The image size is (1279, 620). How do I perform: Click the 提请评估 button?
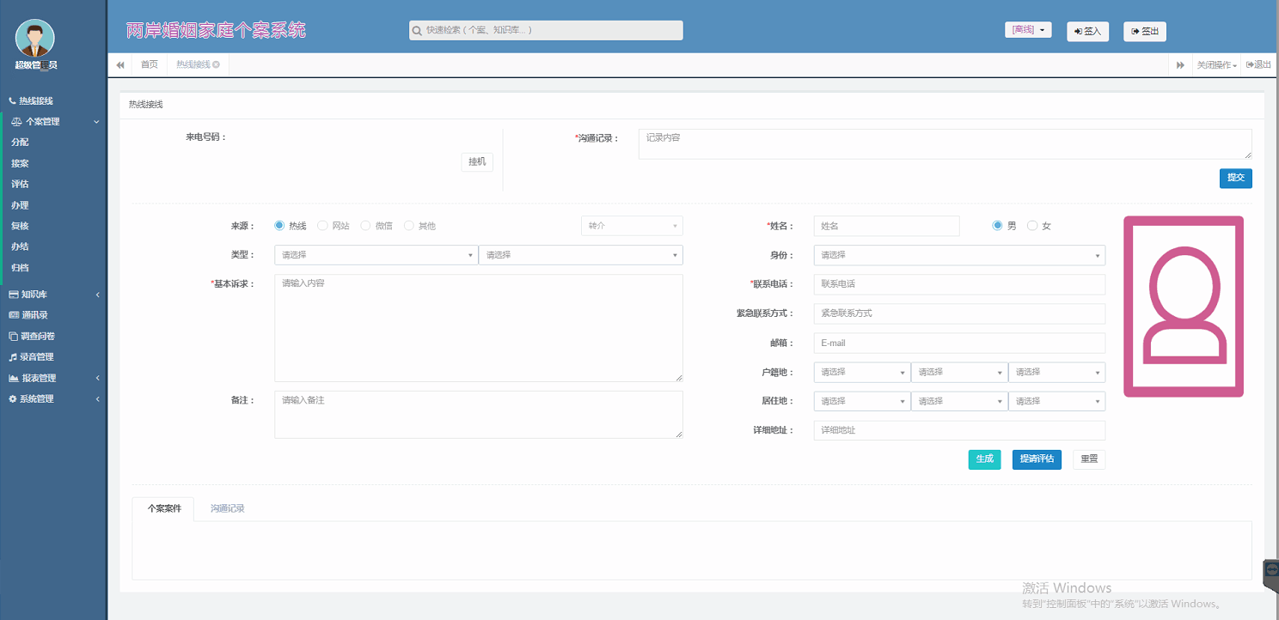[x=1036, y=459]
